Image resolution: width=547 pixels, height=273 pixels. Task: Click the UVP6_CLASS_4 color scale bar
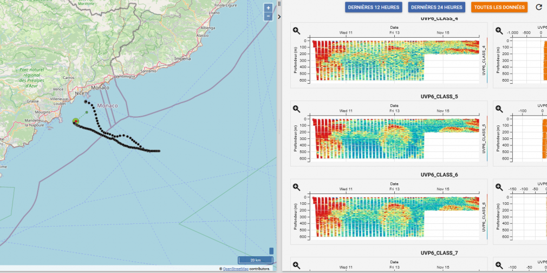(x=487, y=60)
